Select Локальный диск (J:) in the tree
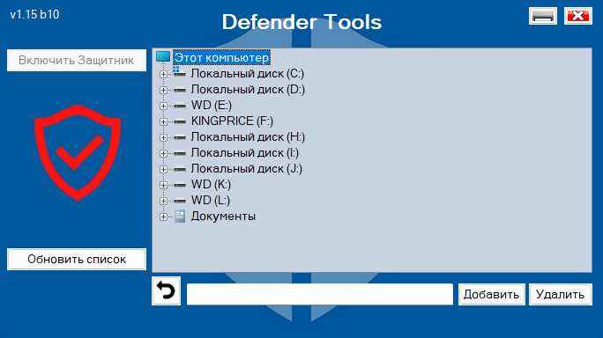Image resolution: width=603 pixels, height=338 pixels. (x=247, y=169)
